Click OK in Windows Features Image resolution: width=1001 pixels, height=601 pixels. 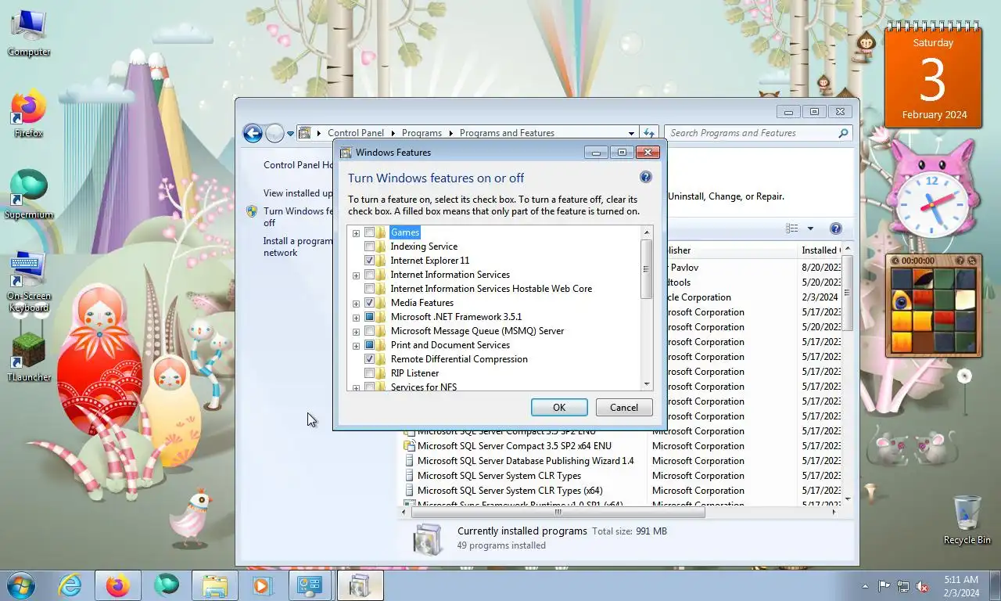click(559, 408)
